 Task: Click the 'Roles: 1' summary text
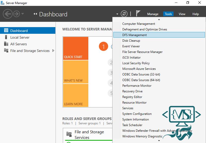67,123
